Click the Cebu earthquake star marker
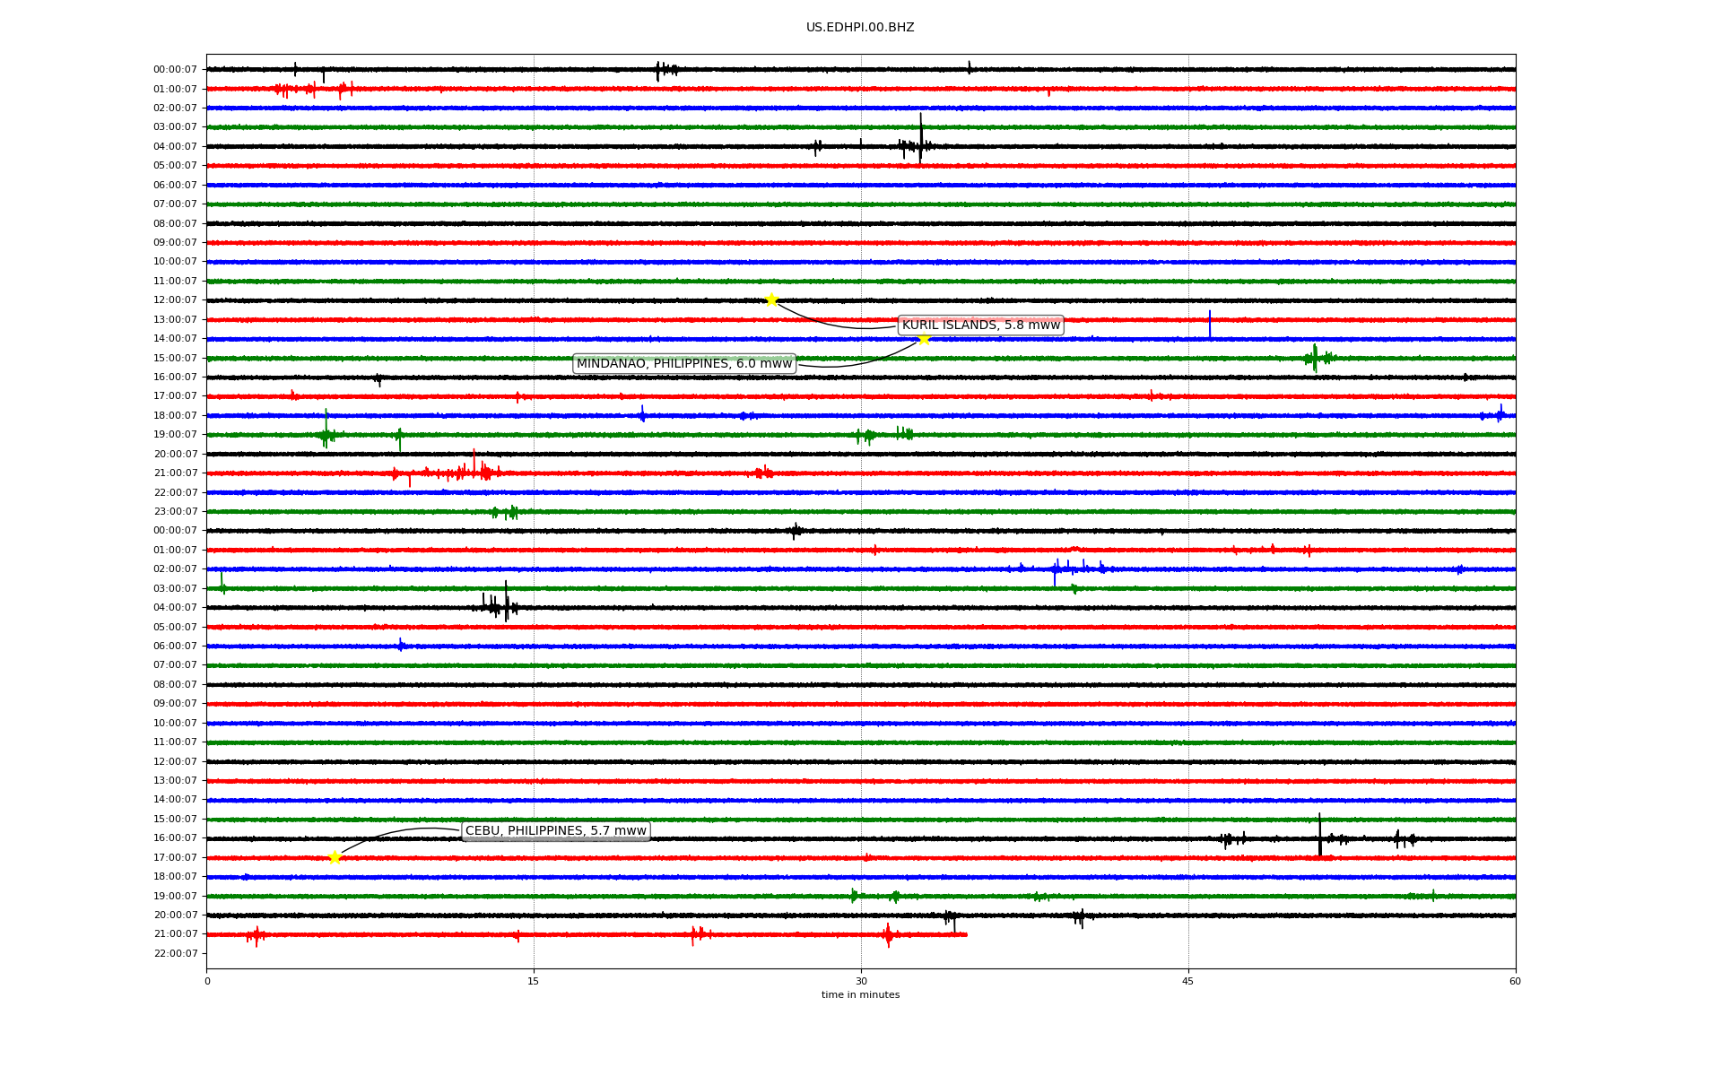 point(335,857)
